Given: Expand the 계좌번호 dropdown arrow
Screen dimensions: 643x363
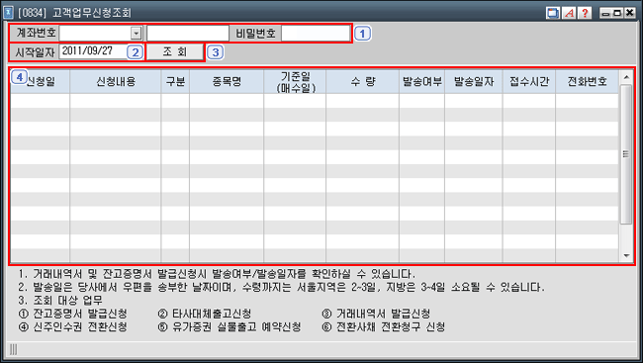Looking at the screenshot, I should point(136,34).
